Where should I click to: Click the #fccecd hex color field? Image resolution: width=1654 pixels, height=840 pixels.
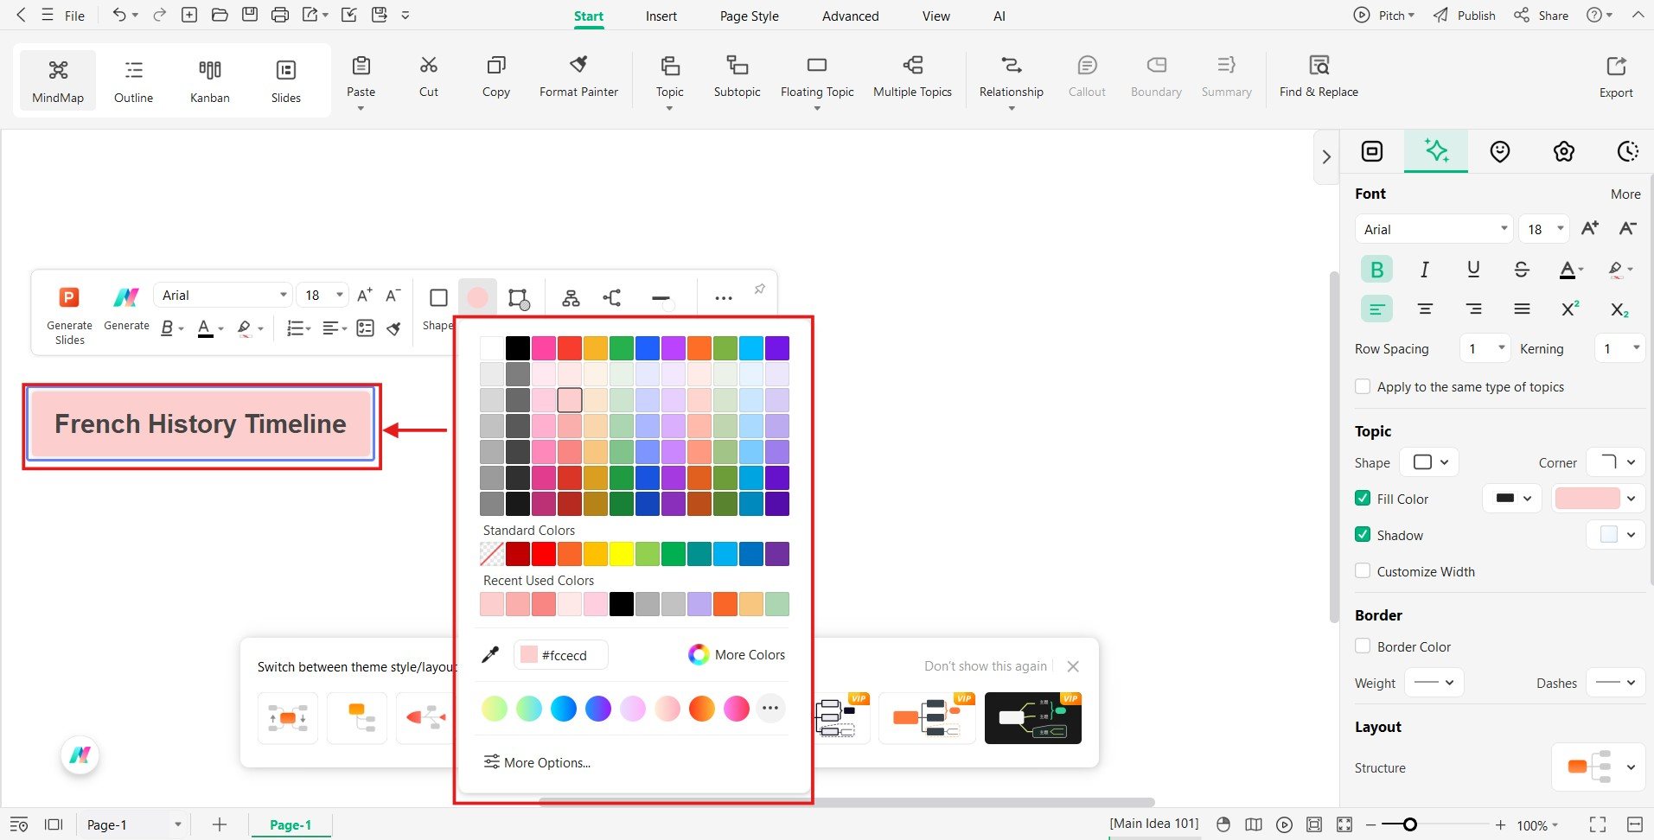[x=560, y=654]
